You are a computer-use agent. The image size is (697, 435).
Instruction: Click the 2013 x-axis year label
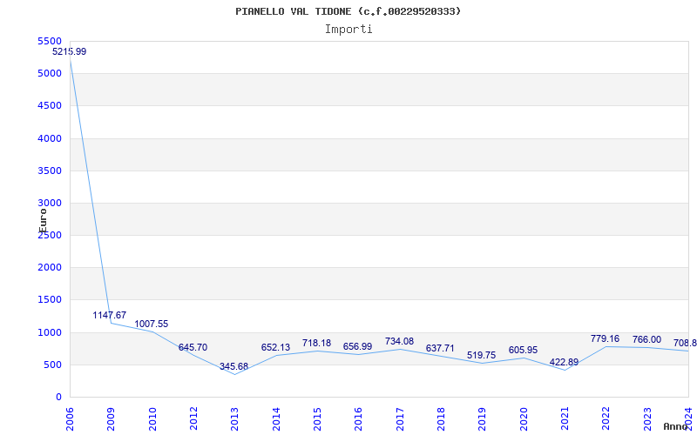click(234, 418)
